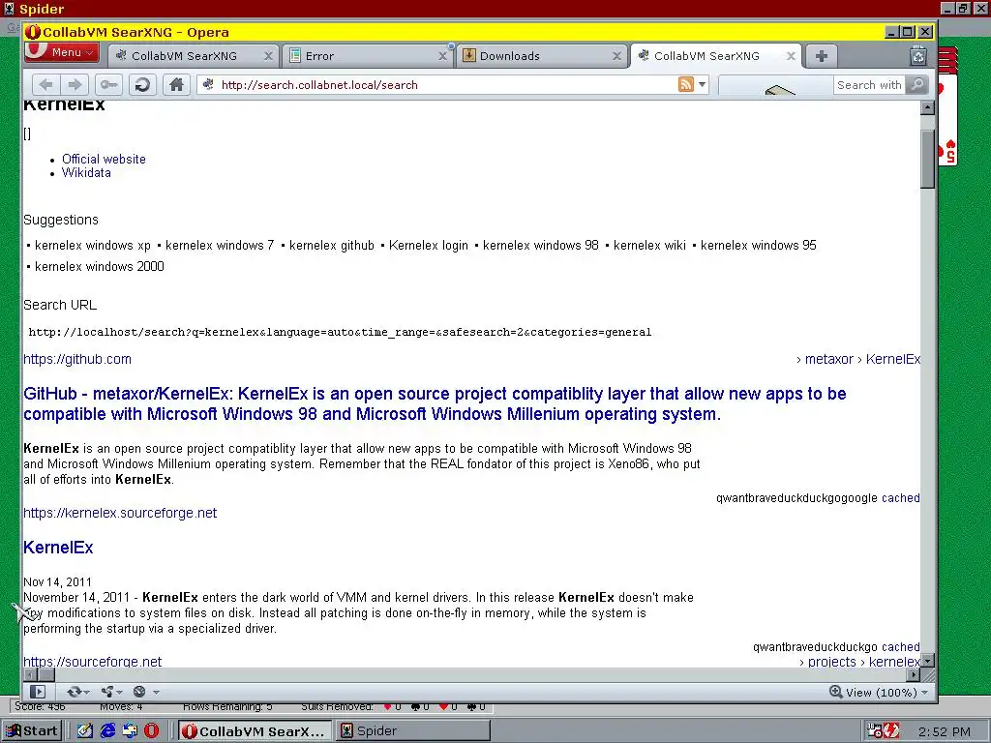The image size is (991, 743).
Task: Open the Opera Menu button
Action: [x=61, y=52]
